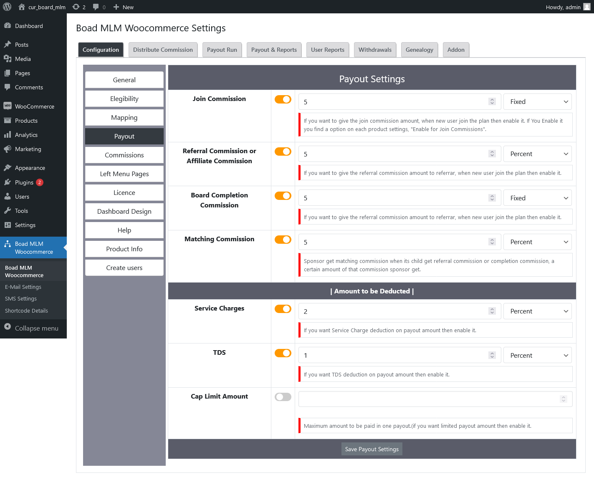Open the Plugins icon showing 2 updates
The width and height of the screenshot is (594, 500).
[x=8, y=182]
